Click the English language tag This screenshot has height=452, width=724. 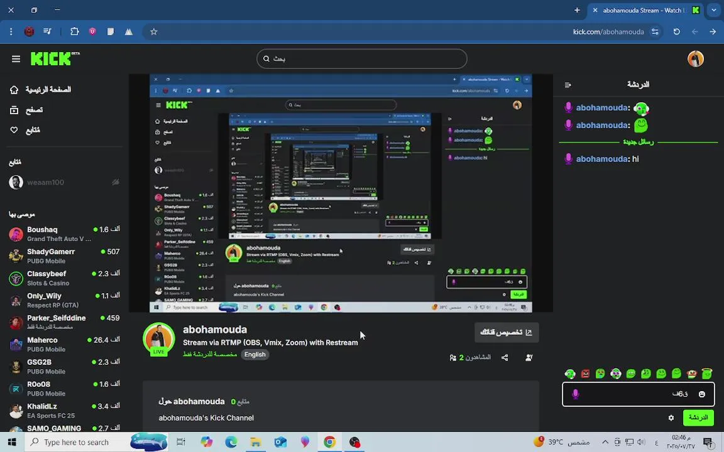[255, 355]
